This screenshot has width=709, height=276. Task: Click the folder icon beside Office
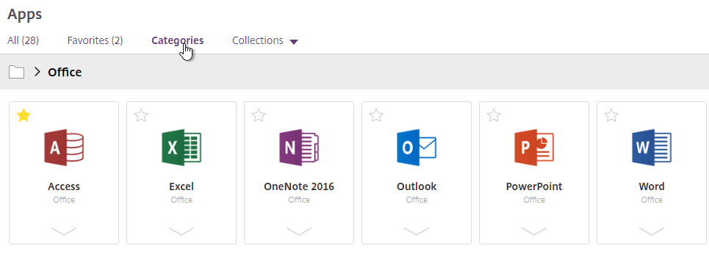(x=16, y=72)
